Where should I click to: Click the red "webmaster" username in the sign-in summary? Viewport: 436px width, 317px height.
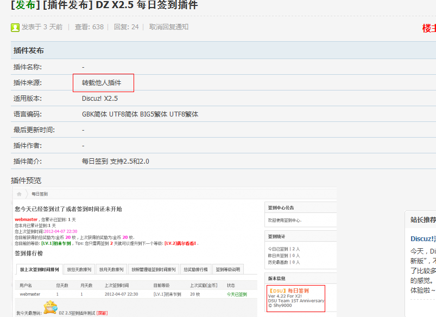coord(26,219)
